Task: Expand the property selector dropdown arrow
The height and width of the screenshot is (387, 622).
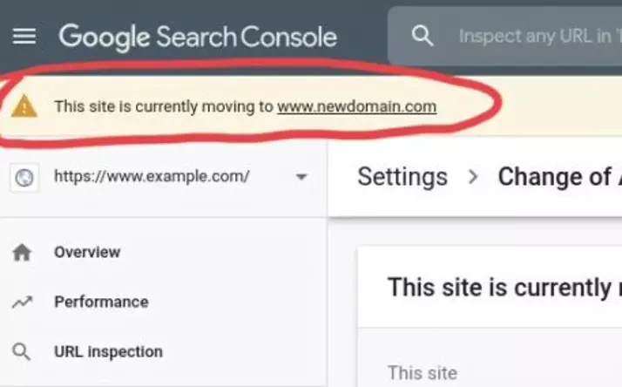Action: pos(301,177)
